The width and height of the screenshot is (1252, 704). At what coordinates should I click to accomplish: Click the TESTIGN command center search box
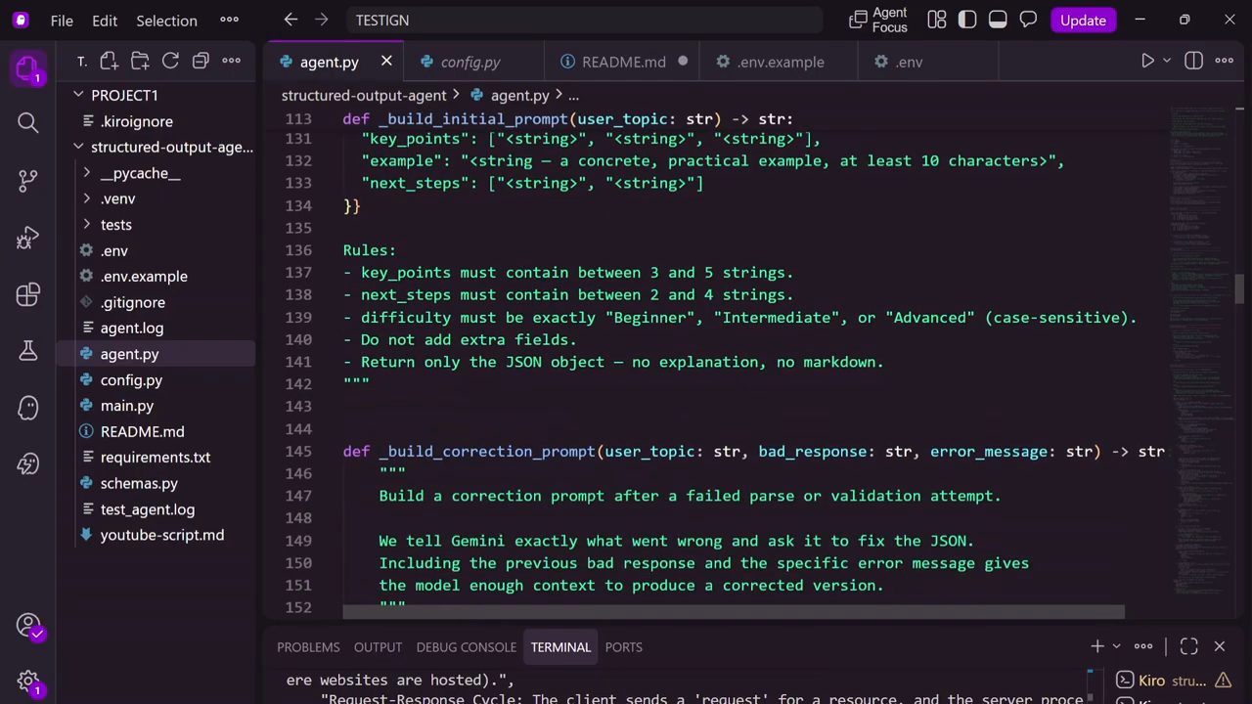pos(584,20)
